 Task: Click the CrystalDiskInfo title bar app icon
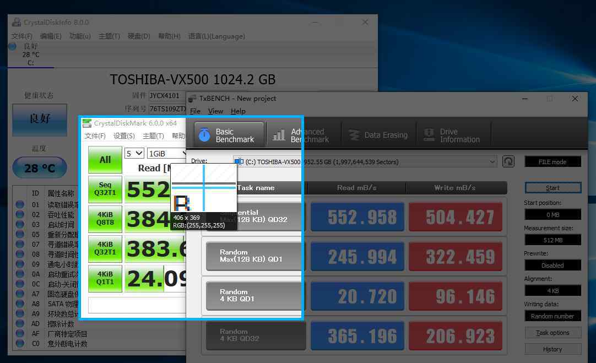tap(17, 22)
